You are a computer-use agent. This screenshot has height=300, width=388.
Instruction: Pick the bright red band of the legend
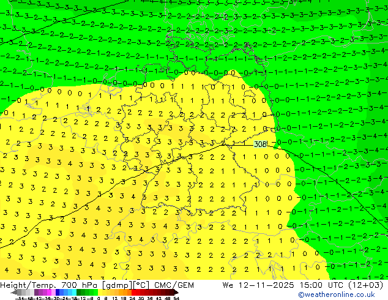[x=136, y=292]
